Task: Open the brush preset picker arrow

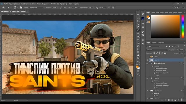Action: click(x=17, y=8)
